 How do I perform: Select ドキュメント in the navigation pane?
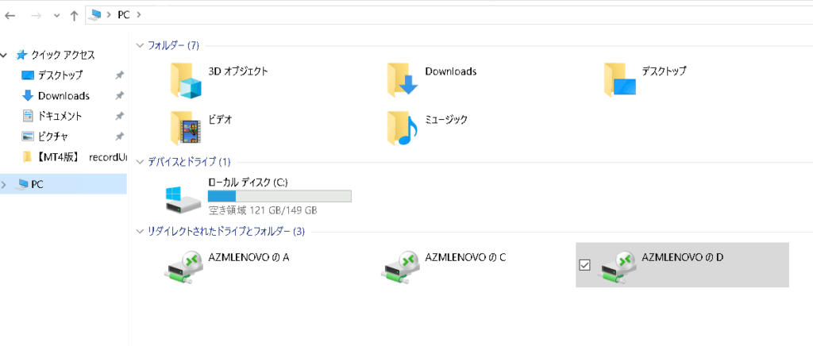(x=60, y=116)
